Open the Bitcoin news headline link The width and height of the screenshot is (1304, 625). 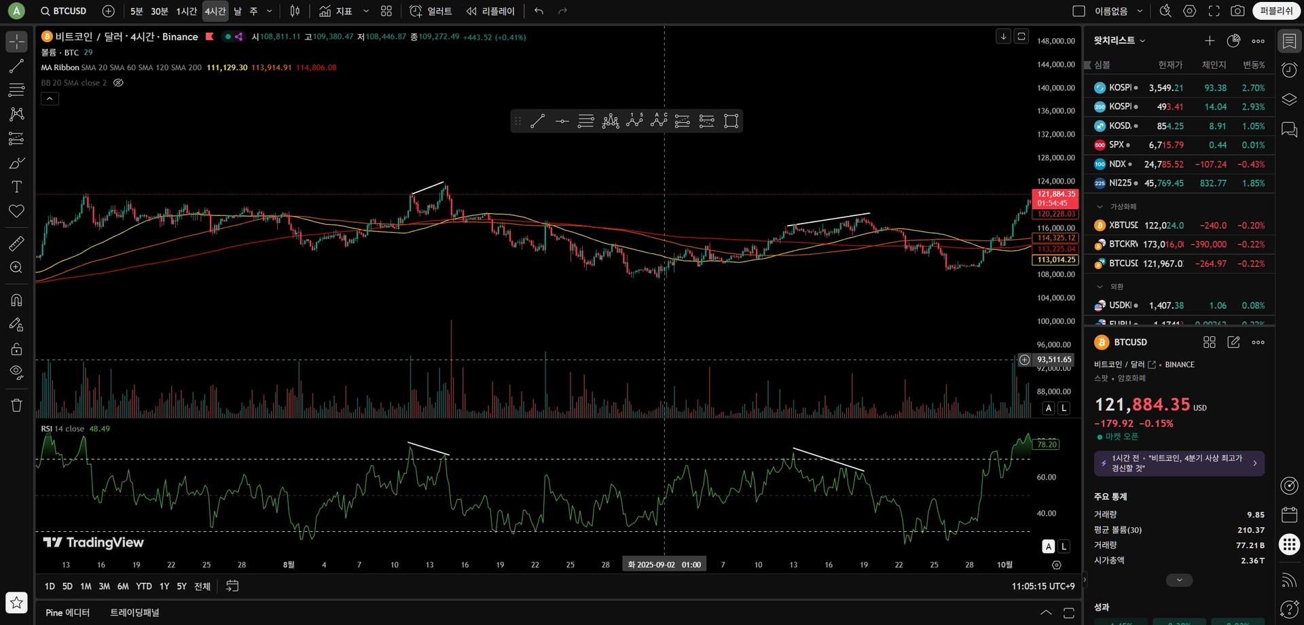point(1178,463)
